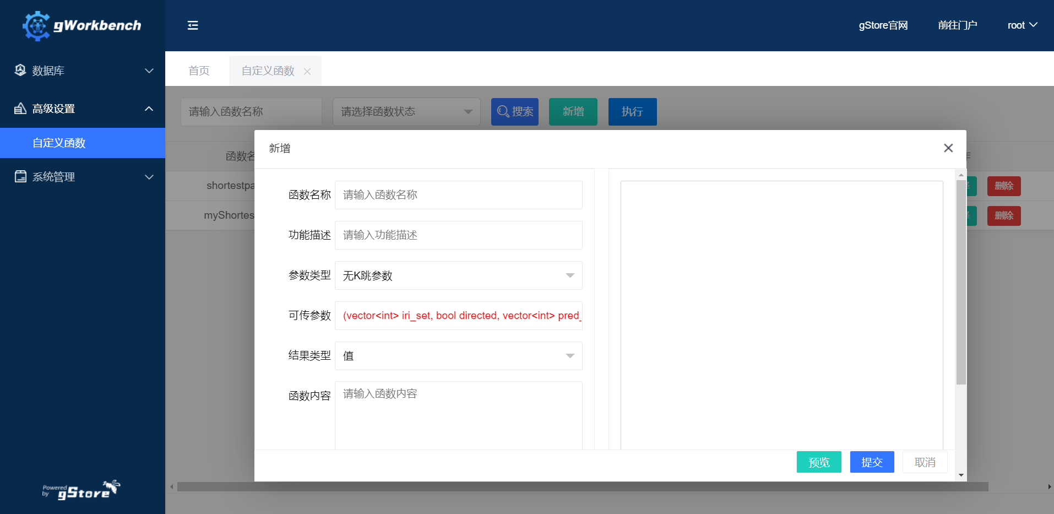Click the 函数名称 input field
1054x514 pixels.
[458, 195]
